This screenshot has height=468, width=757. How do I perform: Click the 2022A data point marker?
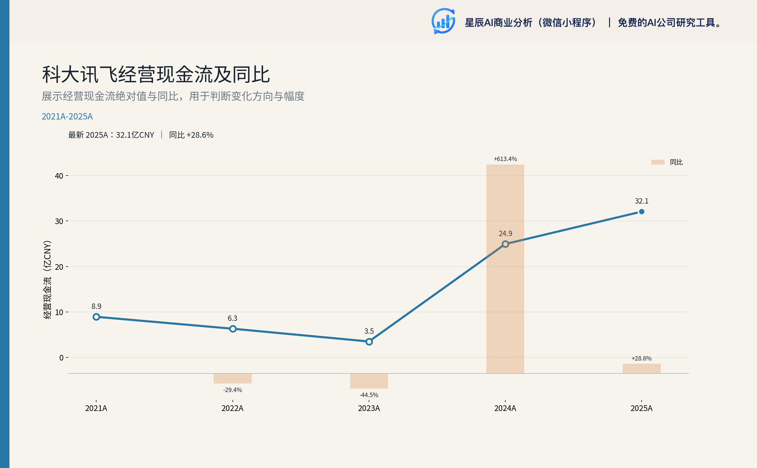pyautogui.click(x=233, y=329)
